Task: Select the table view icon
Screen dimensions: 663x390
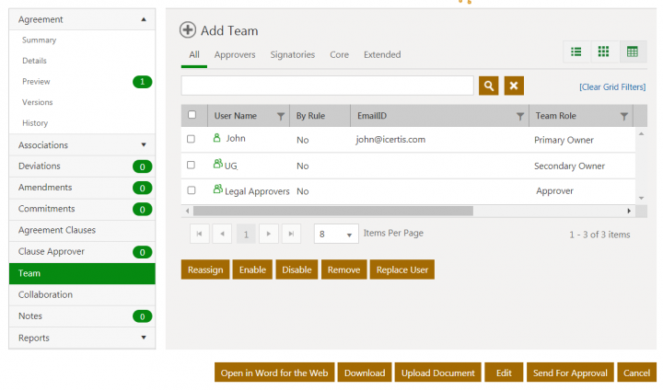Action: click(x=633, y=52)
